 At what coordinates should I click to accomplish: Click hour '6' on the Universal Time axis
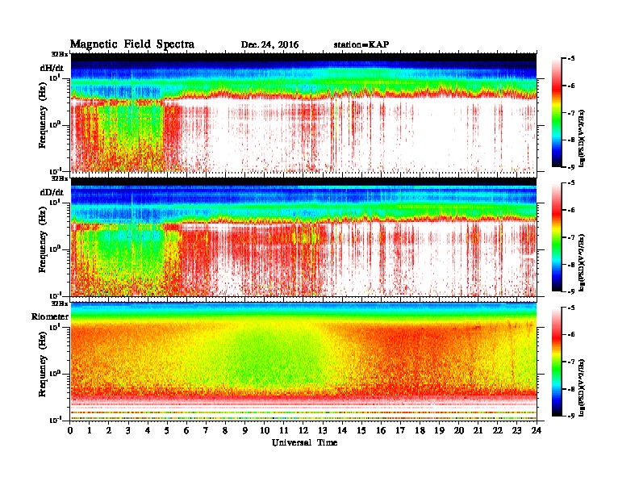point(187,430)
